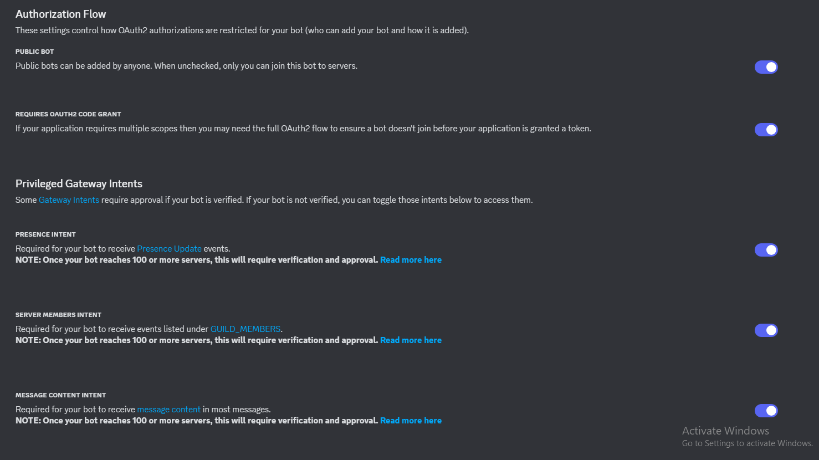Click the MESSAGE CONTENT INTENT label
This screenshot has height=460, width=819.
click(60, 395)
